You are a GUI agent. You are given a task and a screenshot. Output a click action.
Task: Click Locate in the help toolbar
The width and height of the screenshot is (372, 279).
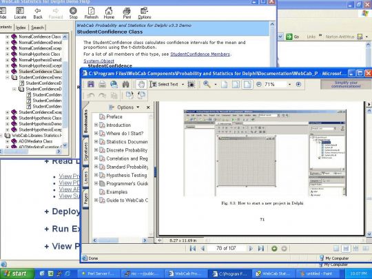point(20,13)
